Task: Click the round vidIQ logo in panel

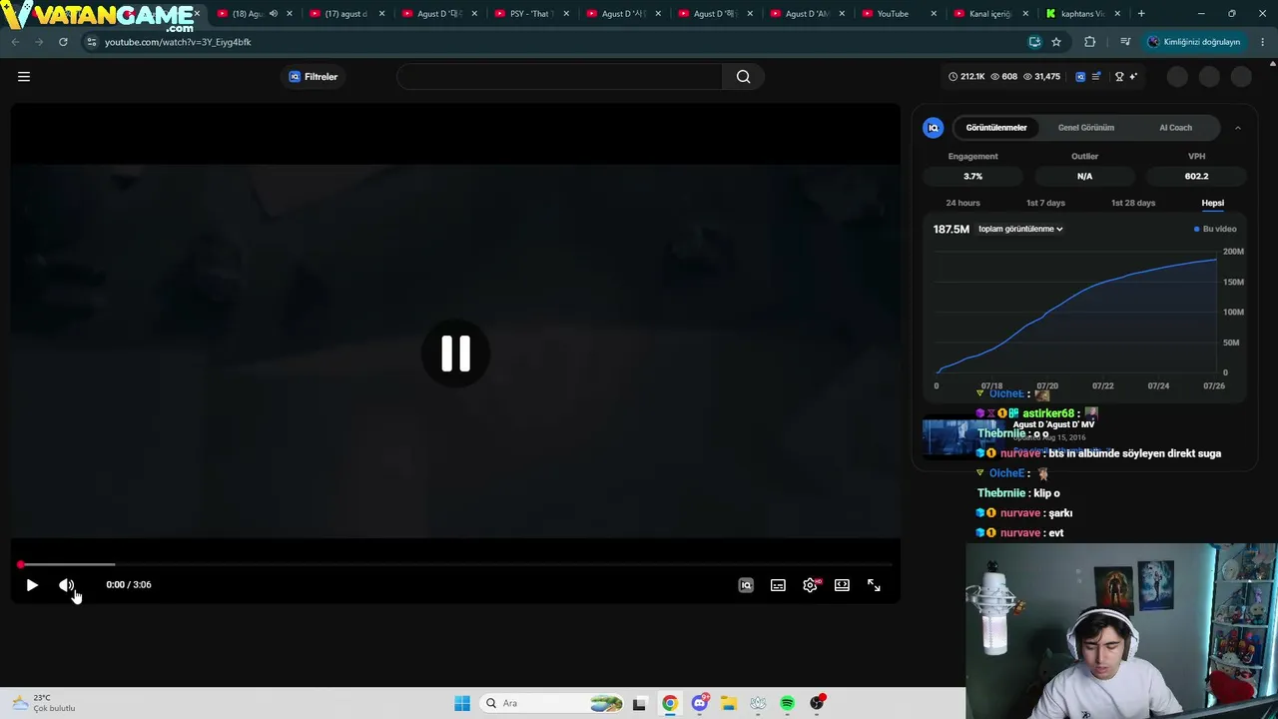Action: [x=933, y=128]
